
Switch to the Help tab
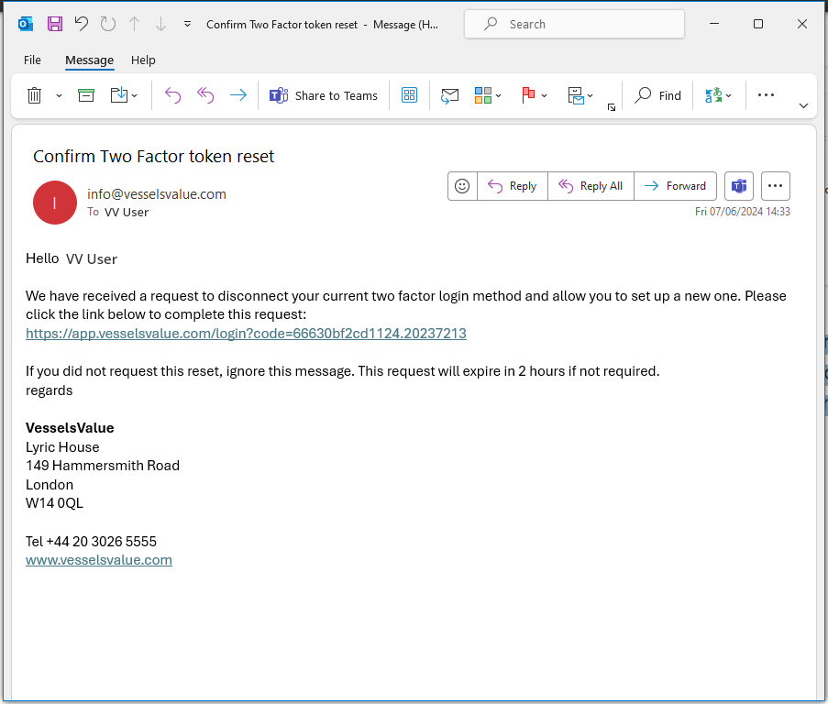click(143, 60)
